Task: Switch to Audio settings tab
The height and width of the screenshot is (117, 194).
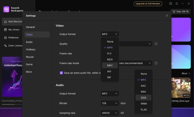Action: [37, 42]
